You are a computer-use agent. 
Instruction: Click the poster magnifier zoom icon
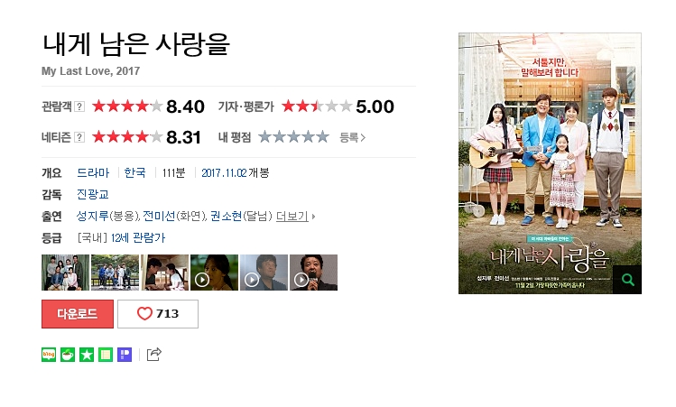(627, 280)
